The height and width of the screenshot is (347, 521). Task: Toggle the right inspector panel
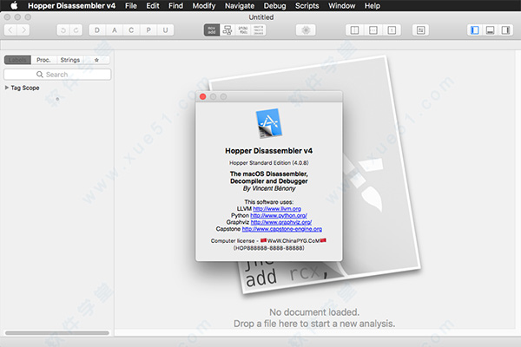505,30
